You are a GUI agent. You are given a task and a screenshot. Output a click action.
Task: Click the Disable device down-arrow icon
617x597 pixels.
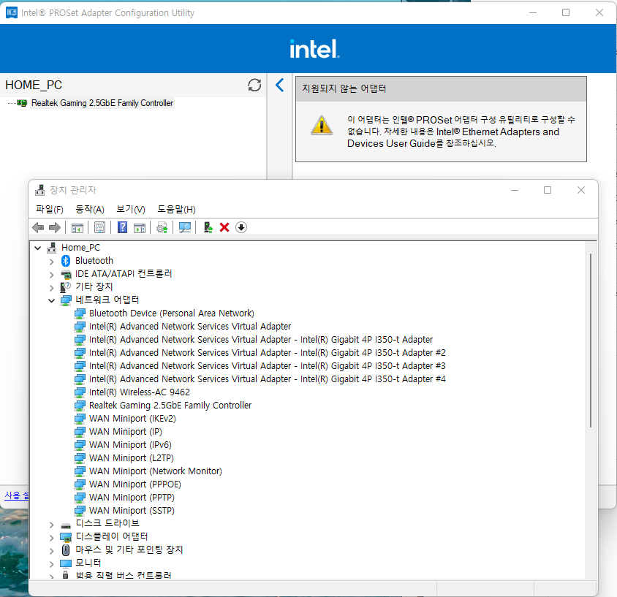click(x=241, y=227)
